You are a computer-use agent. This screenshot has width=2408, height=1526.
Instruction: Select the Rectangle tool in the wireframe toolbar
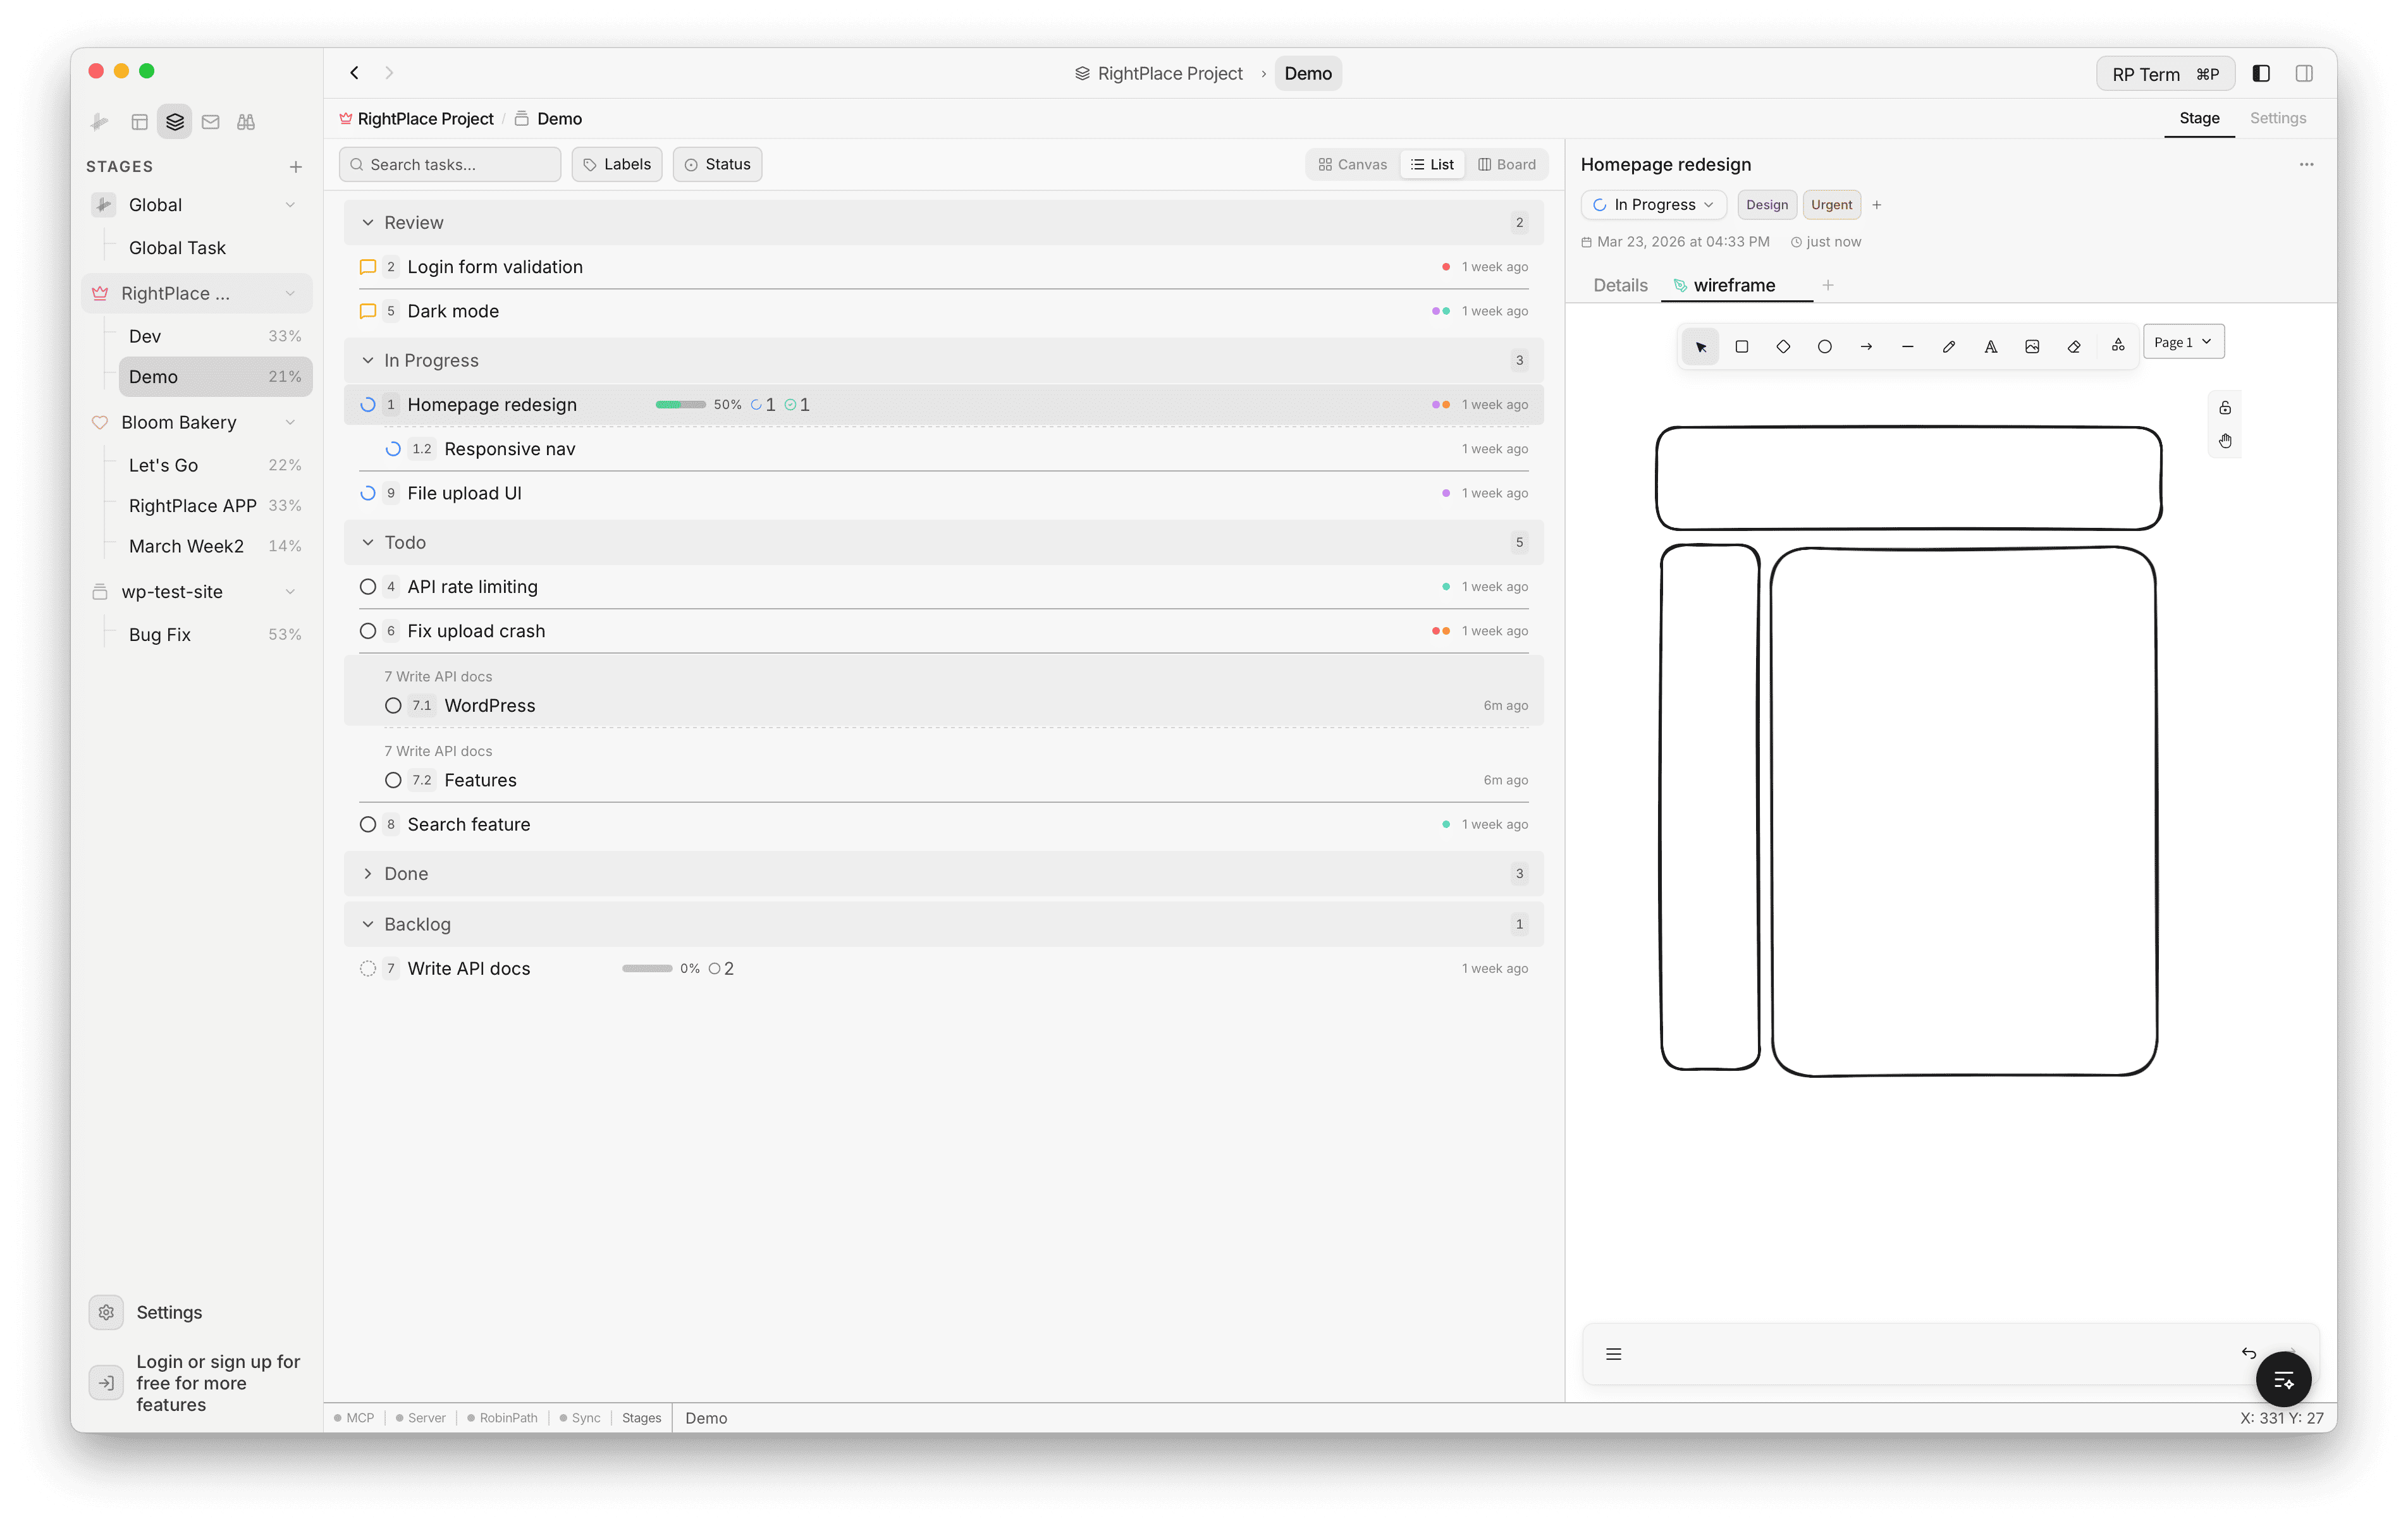pyautogui.click(x=1742, y=346)
